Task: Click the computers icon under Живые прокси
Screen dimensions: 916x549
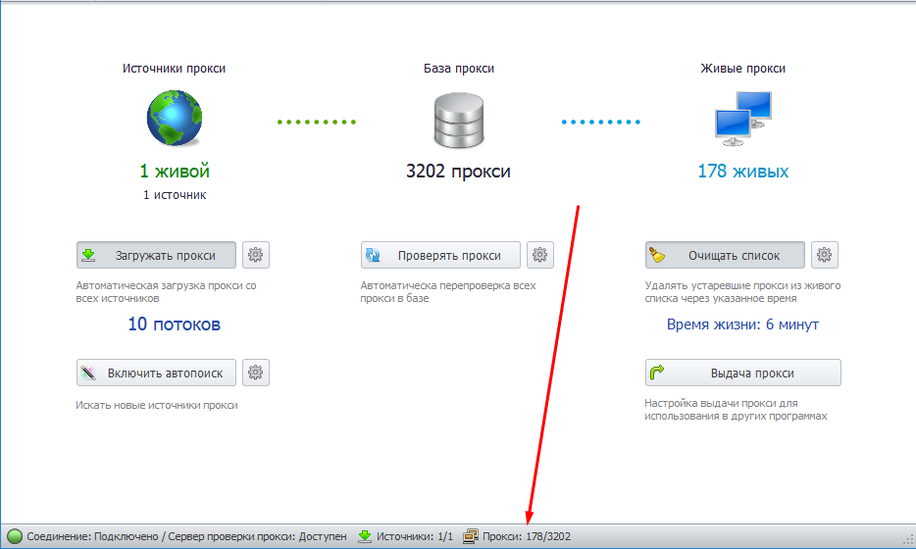Action: pos(743,119)
